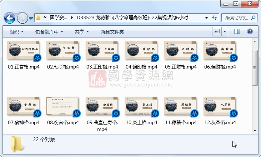Image resolution: width=261 pixels, height=157 pixels.
Task: Go back with the Back arrow button
Action: pyautogui.click(x=10, y=18)
